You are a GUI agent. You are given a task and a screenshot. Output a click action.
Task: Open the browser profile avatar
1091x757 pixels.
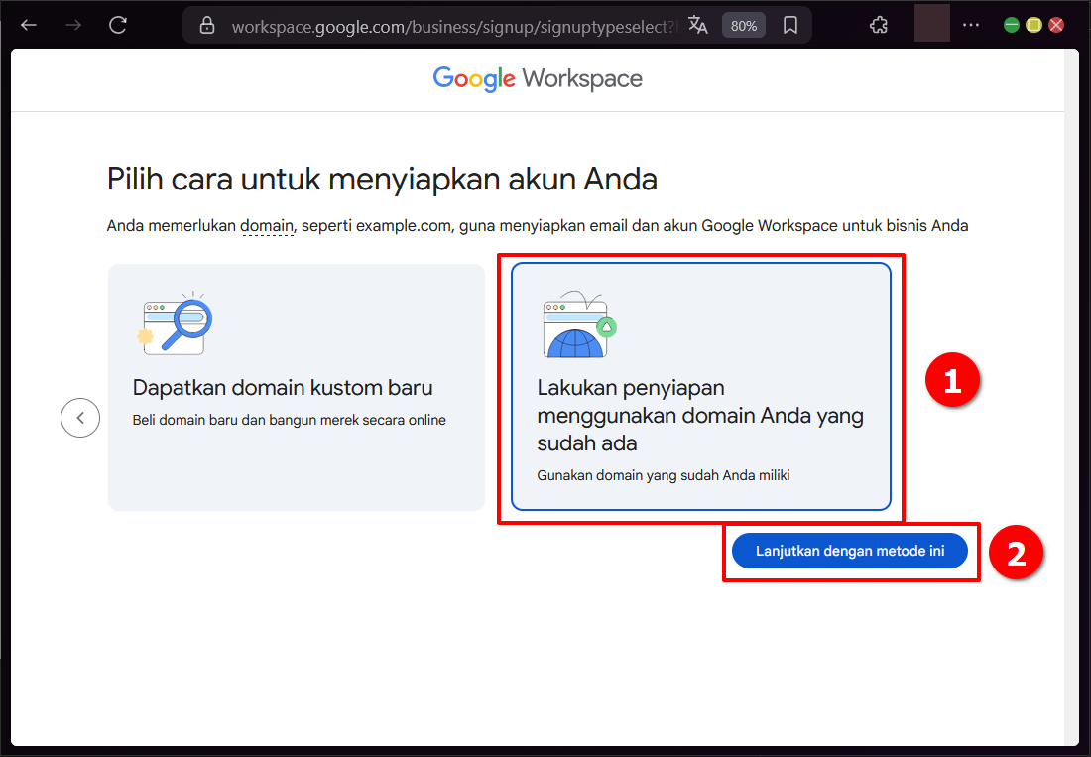click(931, 23)
